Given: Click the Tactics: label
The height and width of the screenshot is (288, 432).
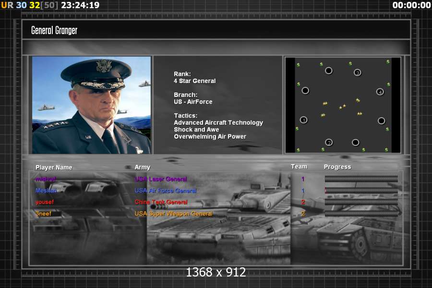Looking at the screenshot, I should 185,116.
